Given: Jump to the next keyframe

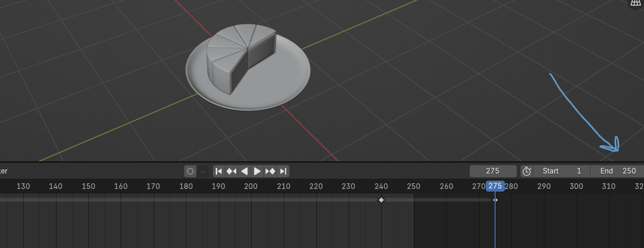Looking at the screenshot, I should tap(270, 171).
